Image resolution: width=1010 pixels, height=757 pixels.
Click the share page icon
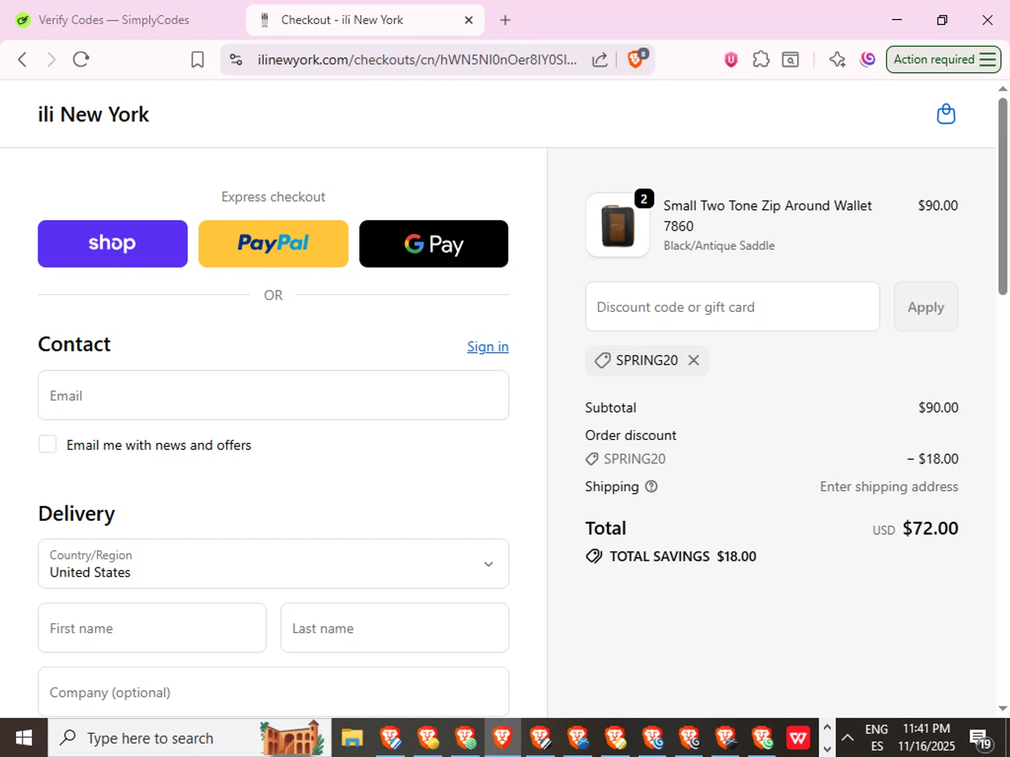tap(599, 59)
